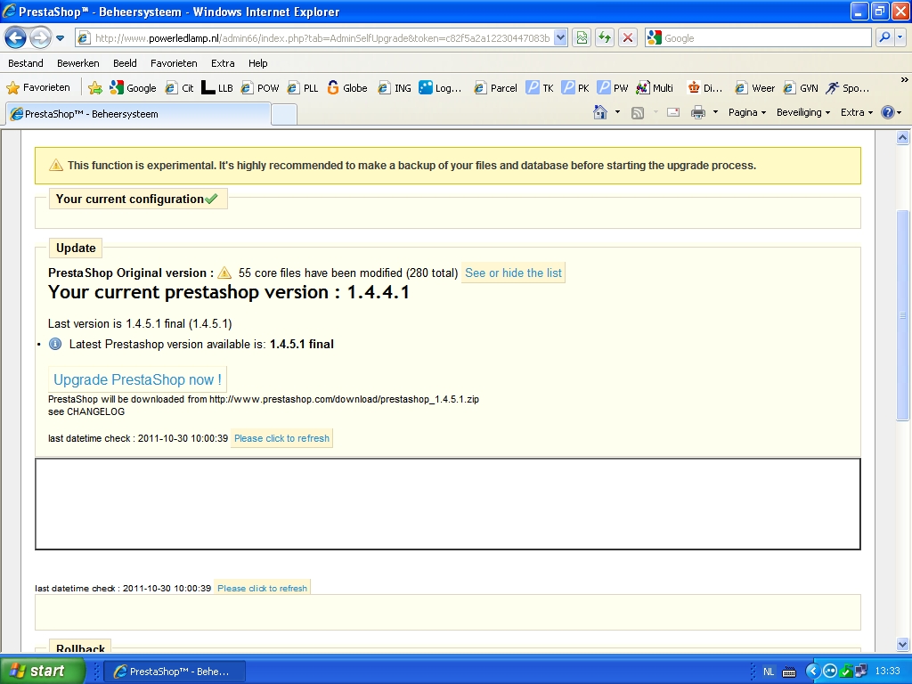Viewport: 912px width, 684px height.
Task: Click the blue Help question mark icon
Action: (888, 112)
